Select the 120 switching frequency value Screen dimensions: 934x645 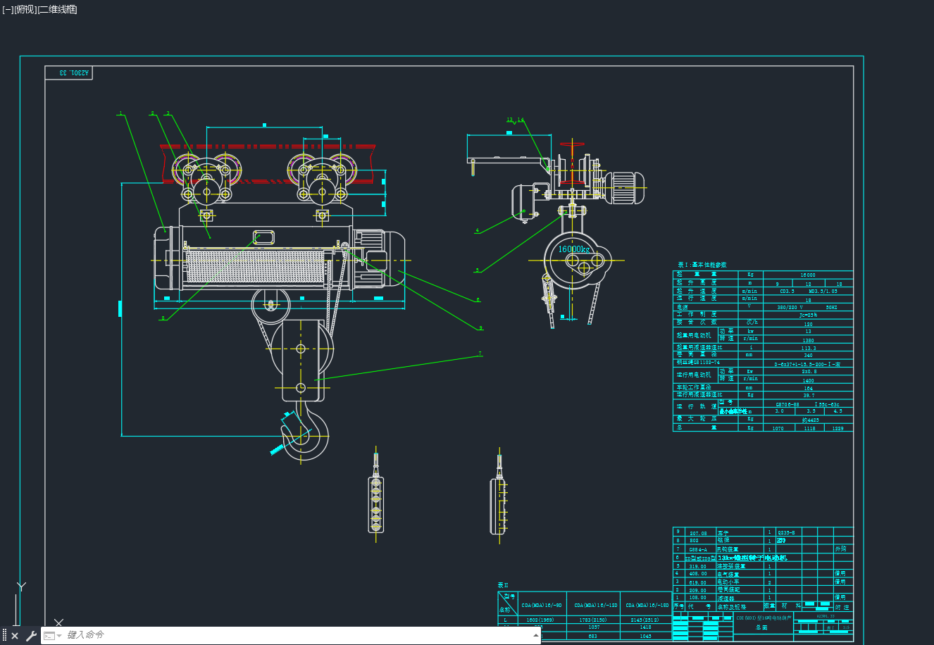point(808,324)
